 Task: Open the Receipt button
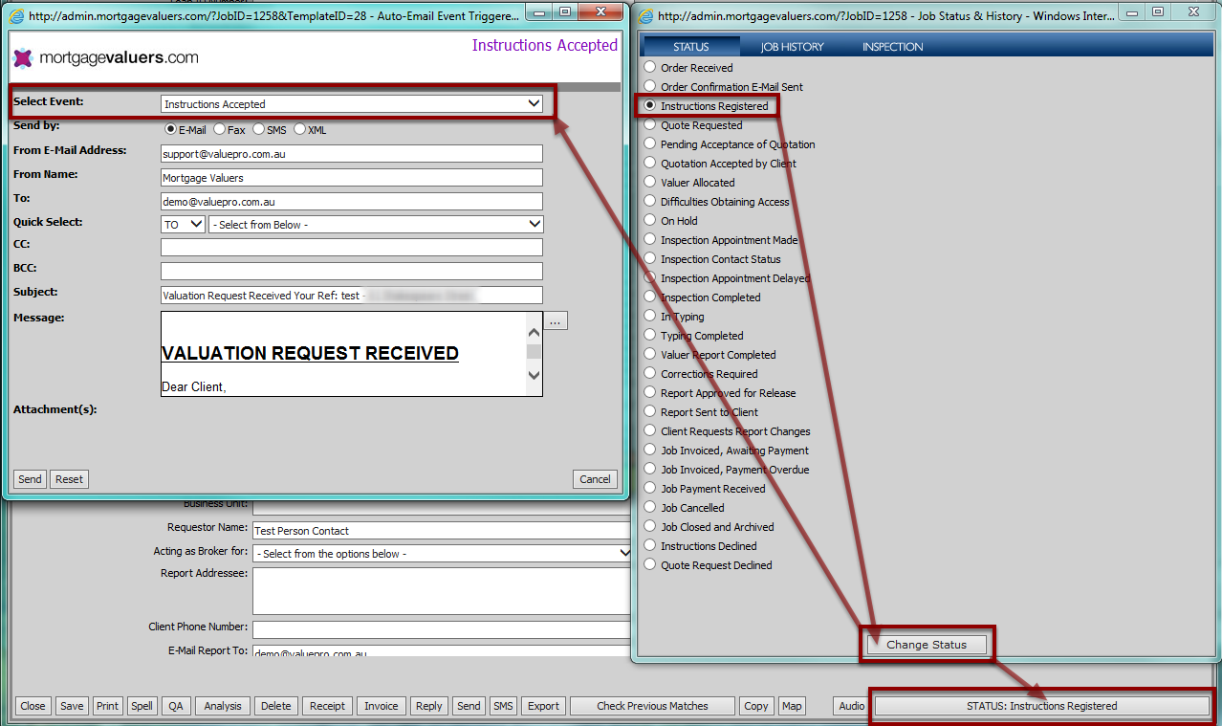click(327, 706)
